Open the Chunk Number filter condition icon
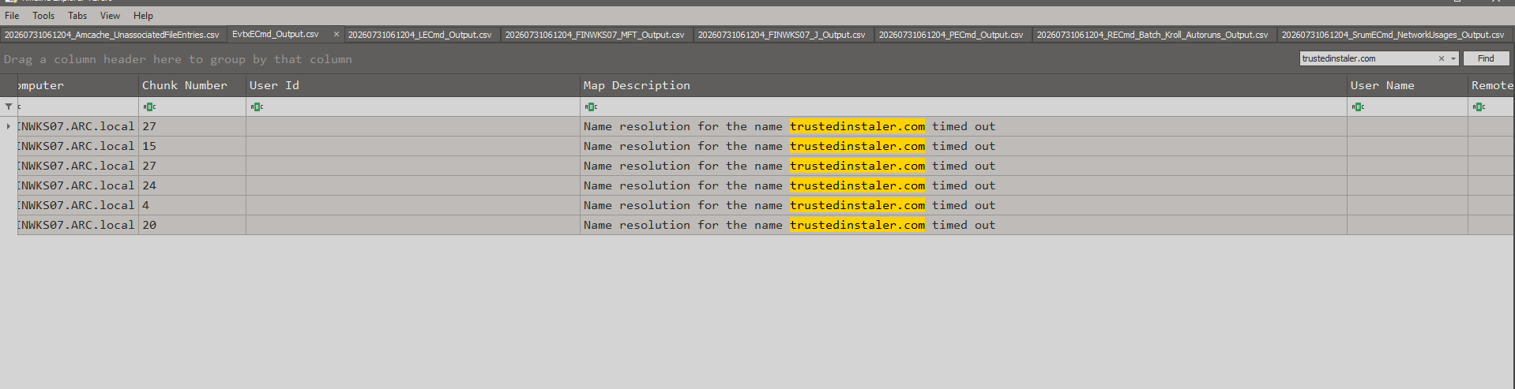Image resolution: width=1515 pixels, height=389 pixels. click(149, 107)
